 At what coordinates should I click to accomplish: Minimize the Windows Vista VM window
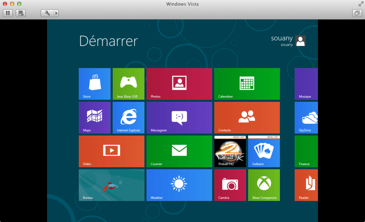(x=12, y=4)
